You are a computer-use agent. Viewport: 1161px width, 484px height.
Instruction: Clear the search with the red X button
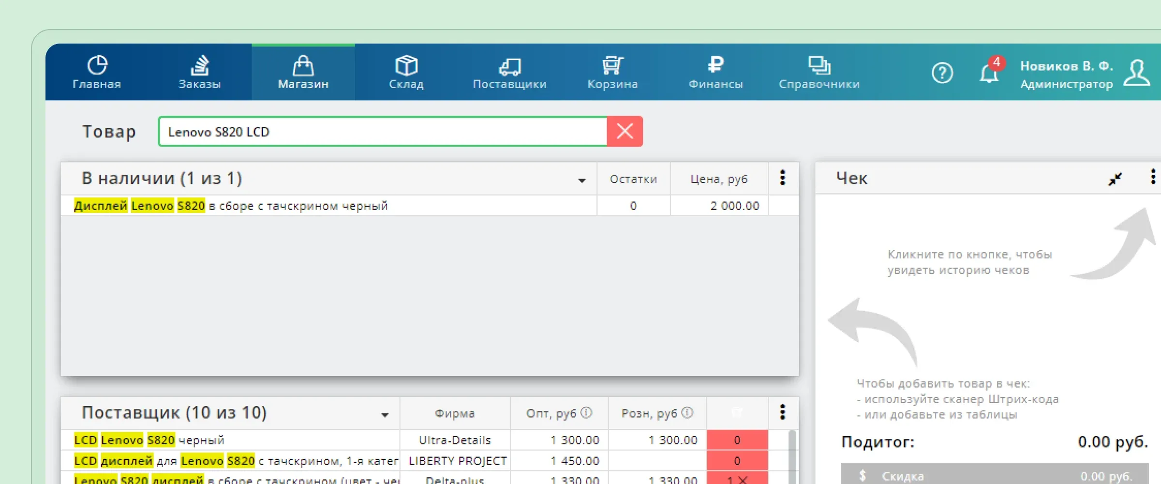pyautogui.click(x=625, y=131)
